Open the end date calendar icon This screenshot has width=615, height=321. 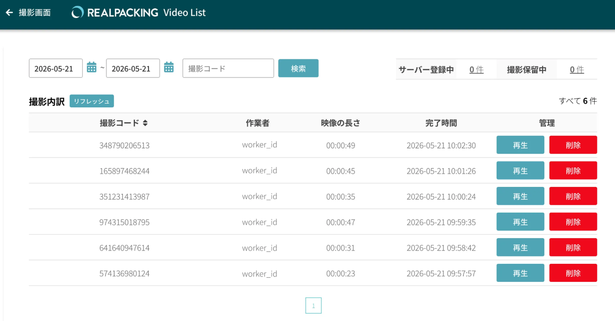[169, 68]
